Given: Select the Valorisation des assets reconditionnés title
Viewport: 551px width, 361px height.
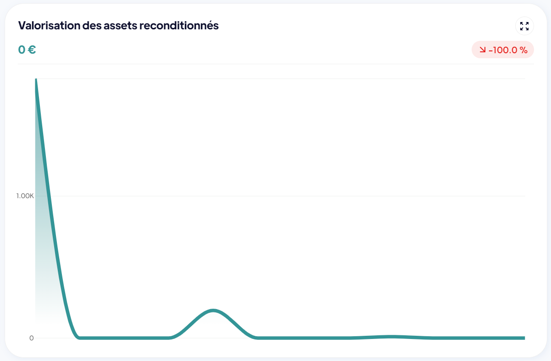Looking at the screenshot, I should click(118, 26).
